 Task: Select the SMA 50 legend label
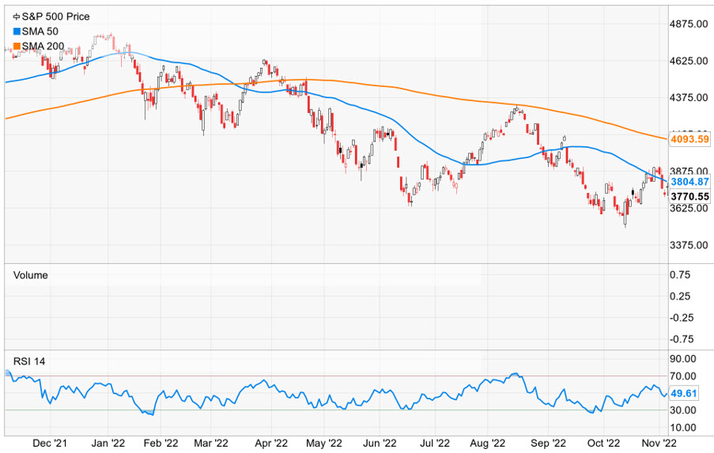[40, 32]
